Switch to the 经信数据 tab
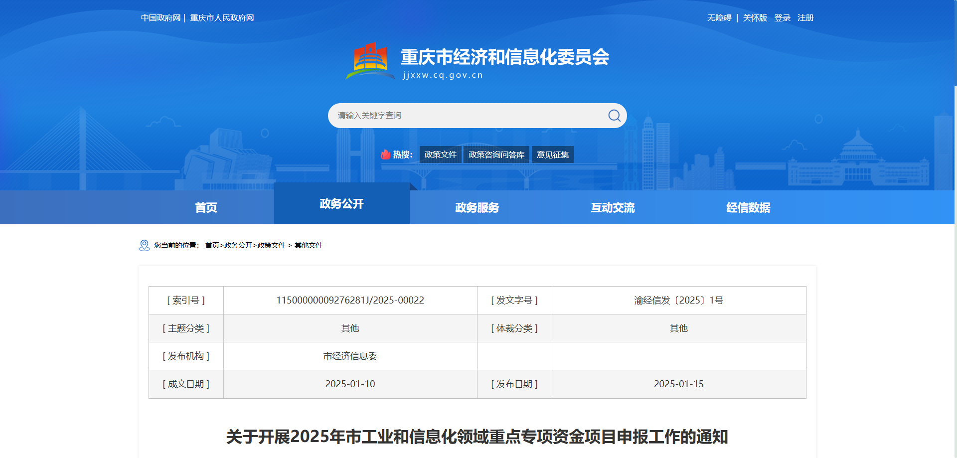 748,207
